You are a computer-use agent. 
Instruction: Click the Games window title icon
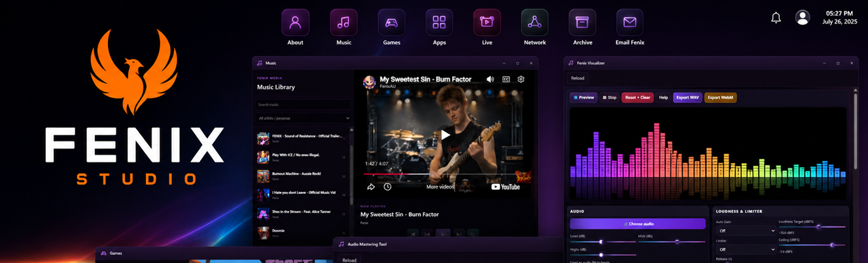click(103, 253)
